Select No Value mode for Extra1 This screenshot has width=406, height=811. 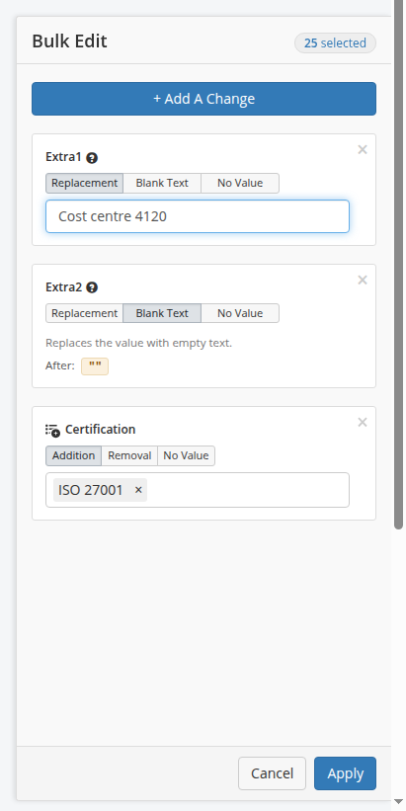[240, 183]
